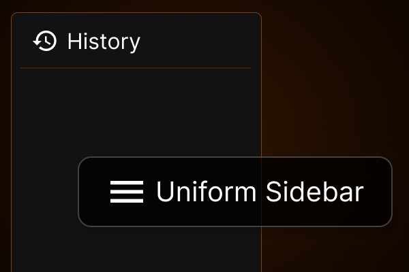Click the clock hands inside History icon
The image size is (409, 272).
46,41
